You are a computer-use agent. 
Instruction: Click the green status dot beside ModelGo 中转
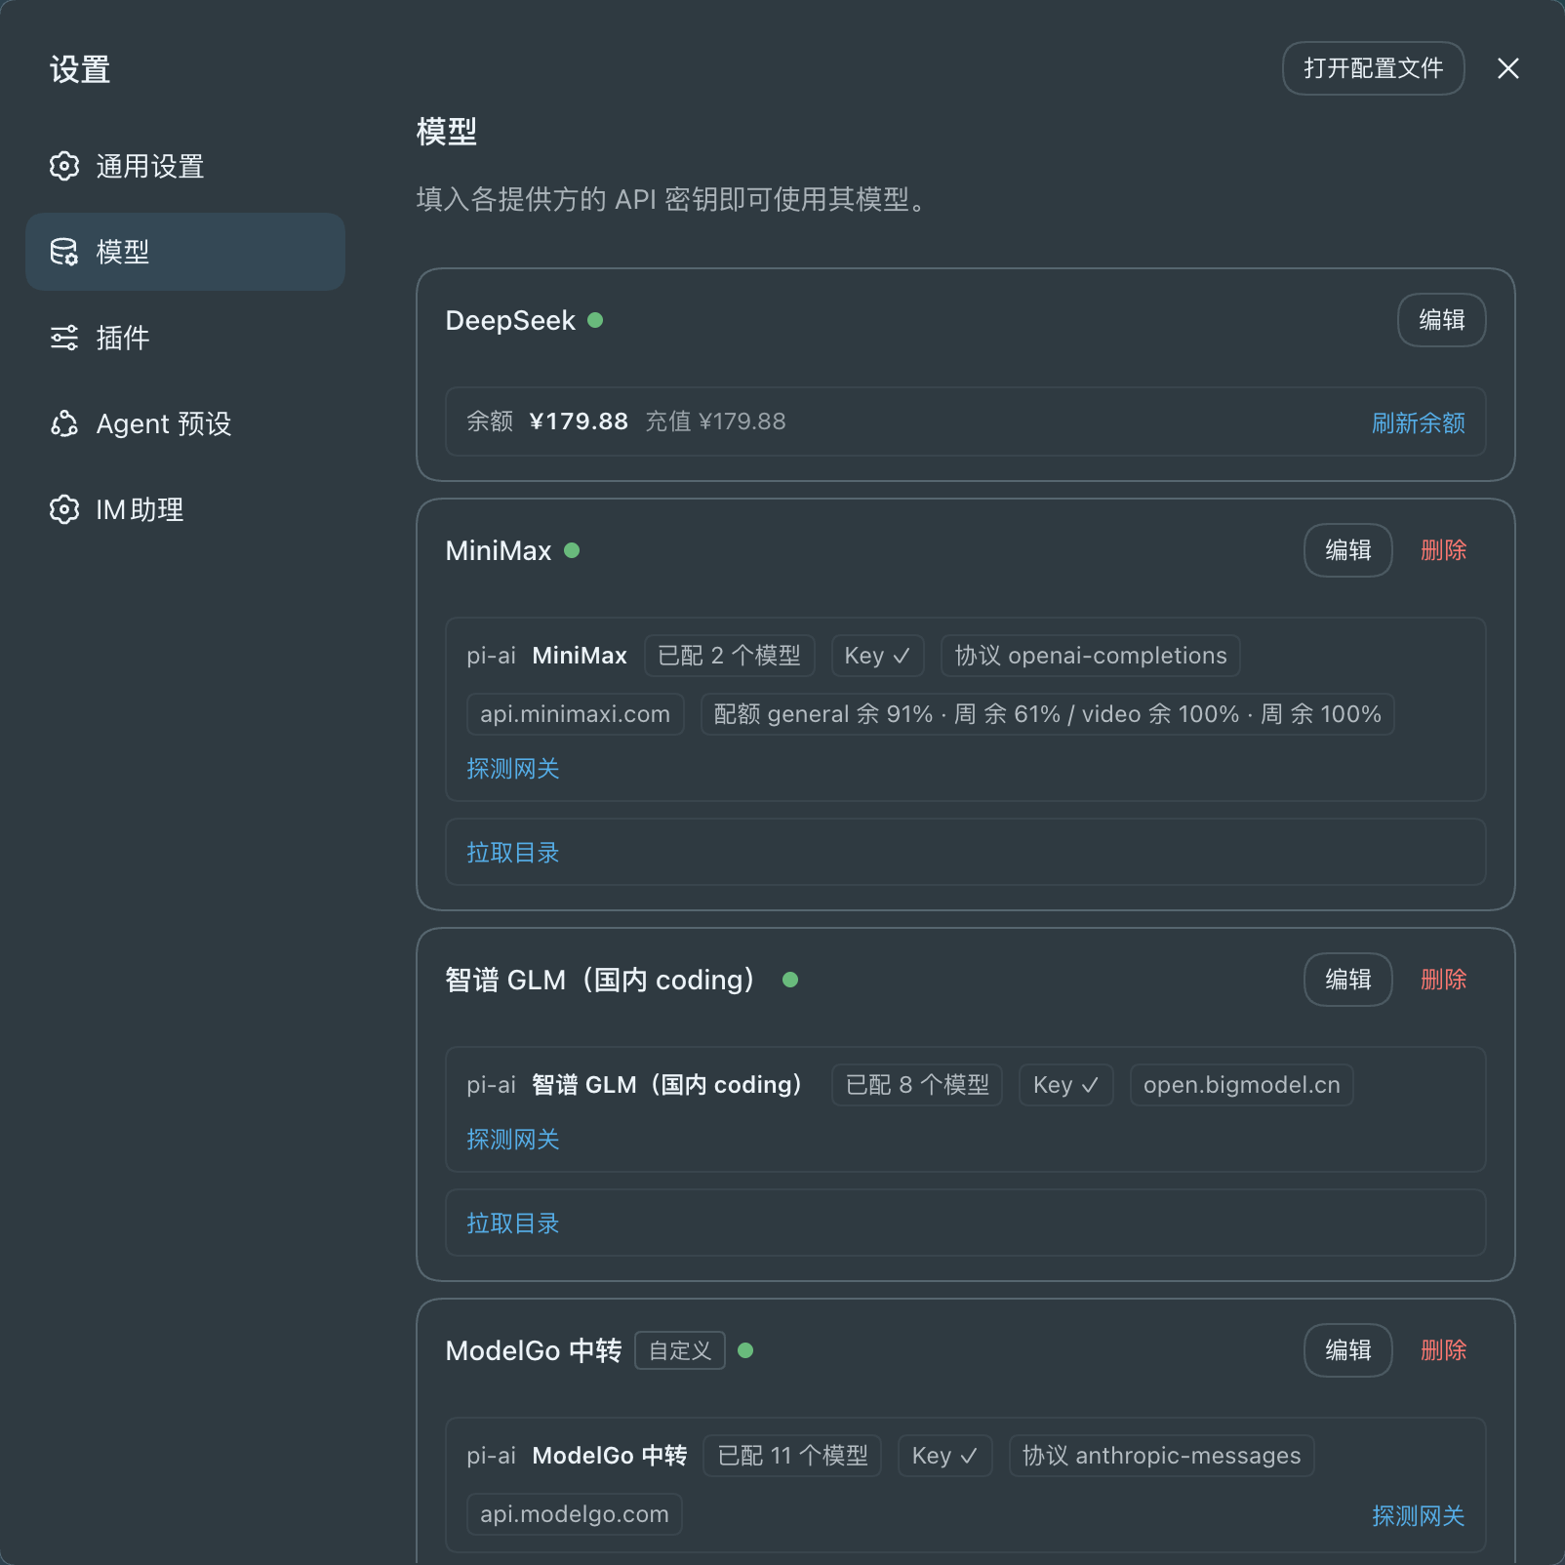click(x=745, y=1350)
